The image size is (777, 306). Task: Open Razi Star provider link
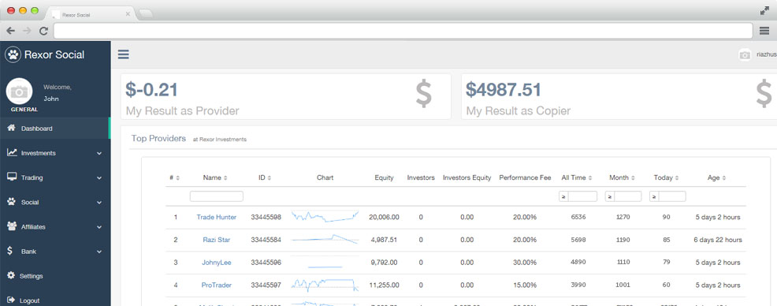point(217,240)
